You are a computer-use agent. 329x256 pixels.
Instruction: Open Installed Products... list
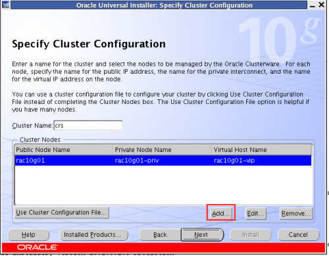tap(93, 235)
